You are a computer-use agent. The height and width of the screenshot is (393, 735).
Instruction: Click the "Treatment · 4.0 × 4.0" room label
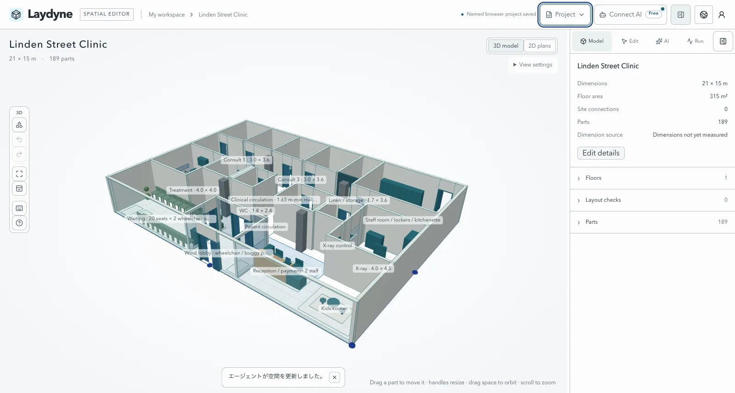click(x=192, y=190)
